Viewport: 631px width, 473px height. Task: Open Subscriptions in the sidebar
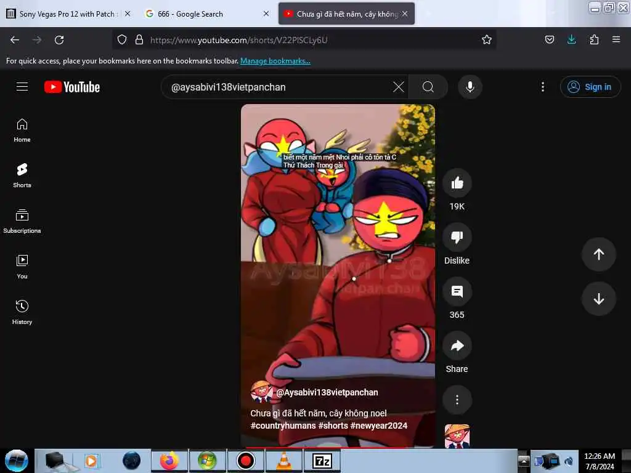22,222
